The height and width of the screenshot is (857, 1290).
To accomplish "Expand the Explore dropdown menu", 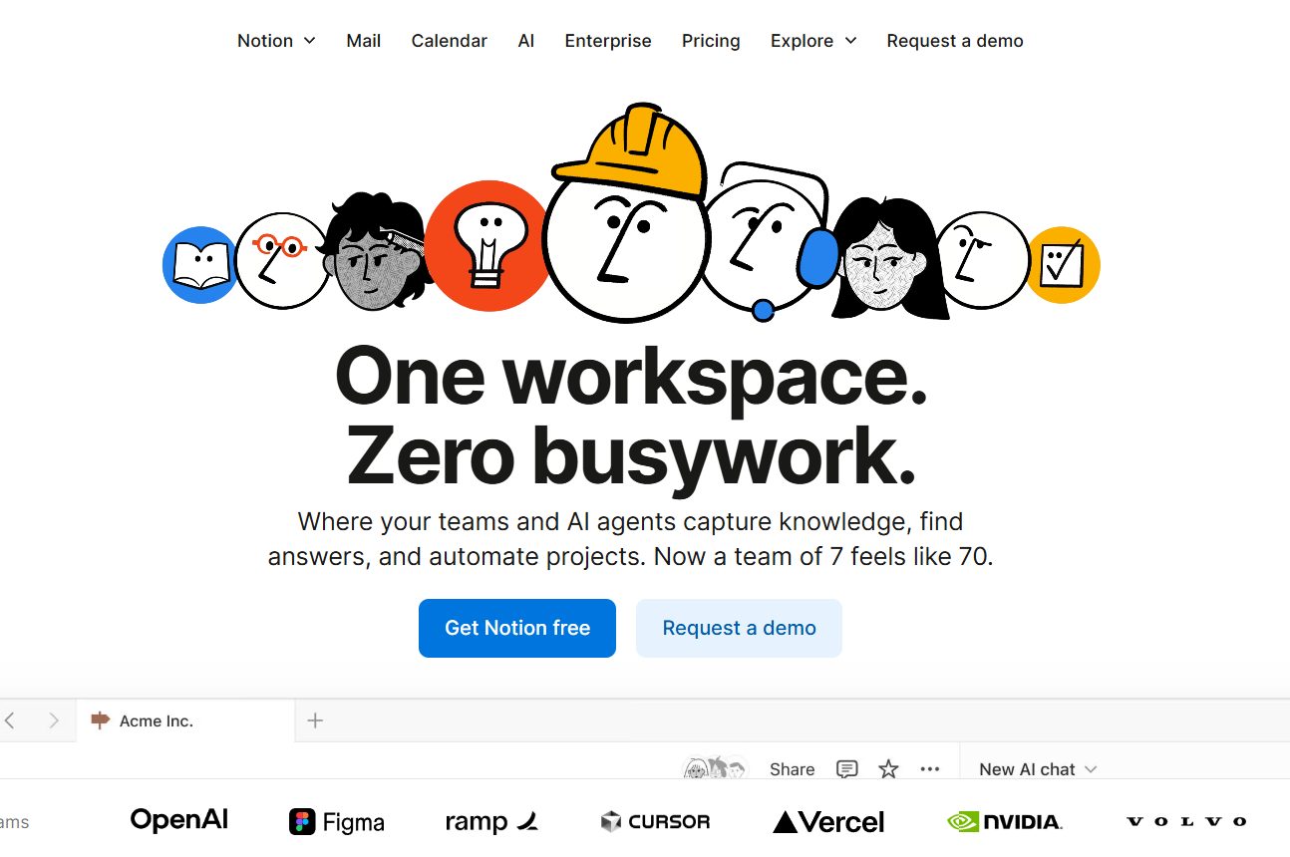I will pyautogui.click(x=812, y=41).
